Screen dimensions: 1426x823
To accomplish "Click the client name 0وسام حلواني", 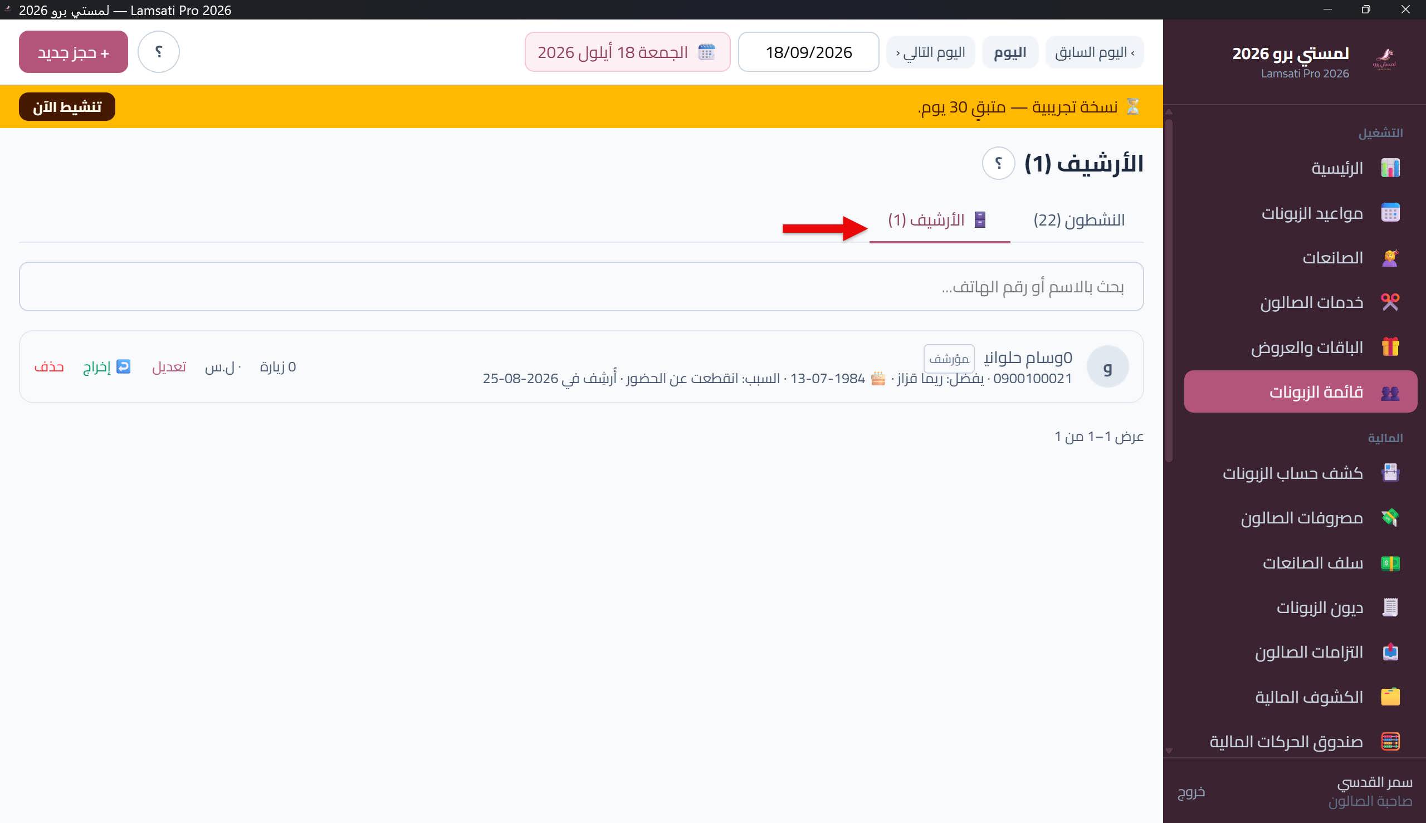I will (1028, 357).
